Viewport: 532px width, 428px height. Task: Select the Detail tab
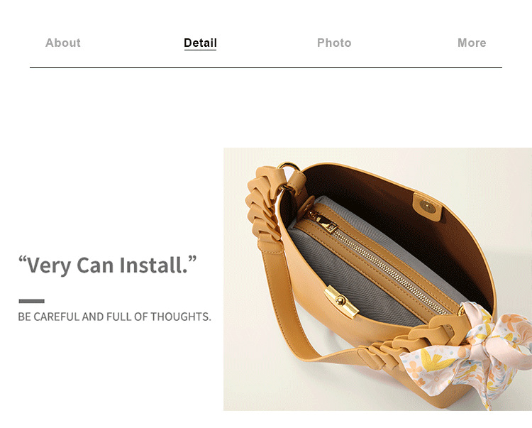pos(200,43)
